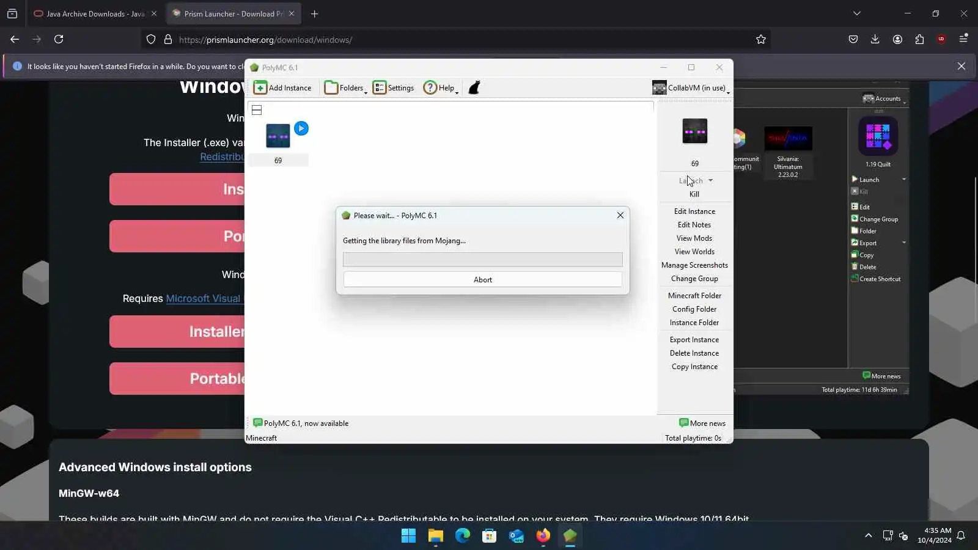Click the 1.19 Quilt instance icon in Prism Launcher

pyautogui.click(x=878, y=136)
